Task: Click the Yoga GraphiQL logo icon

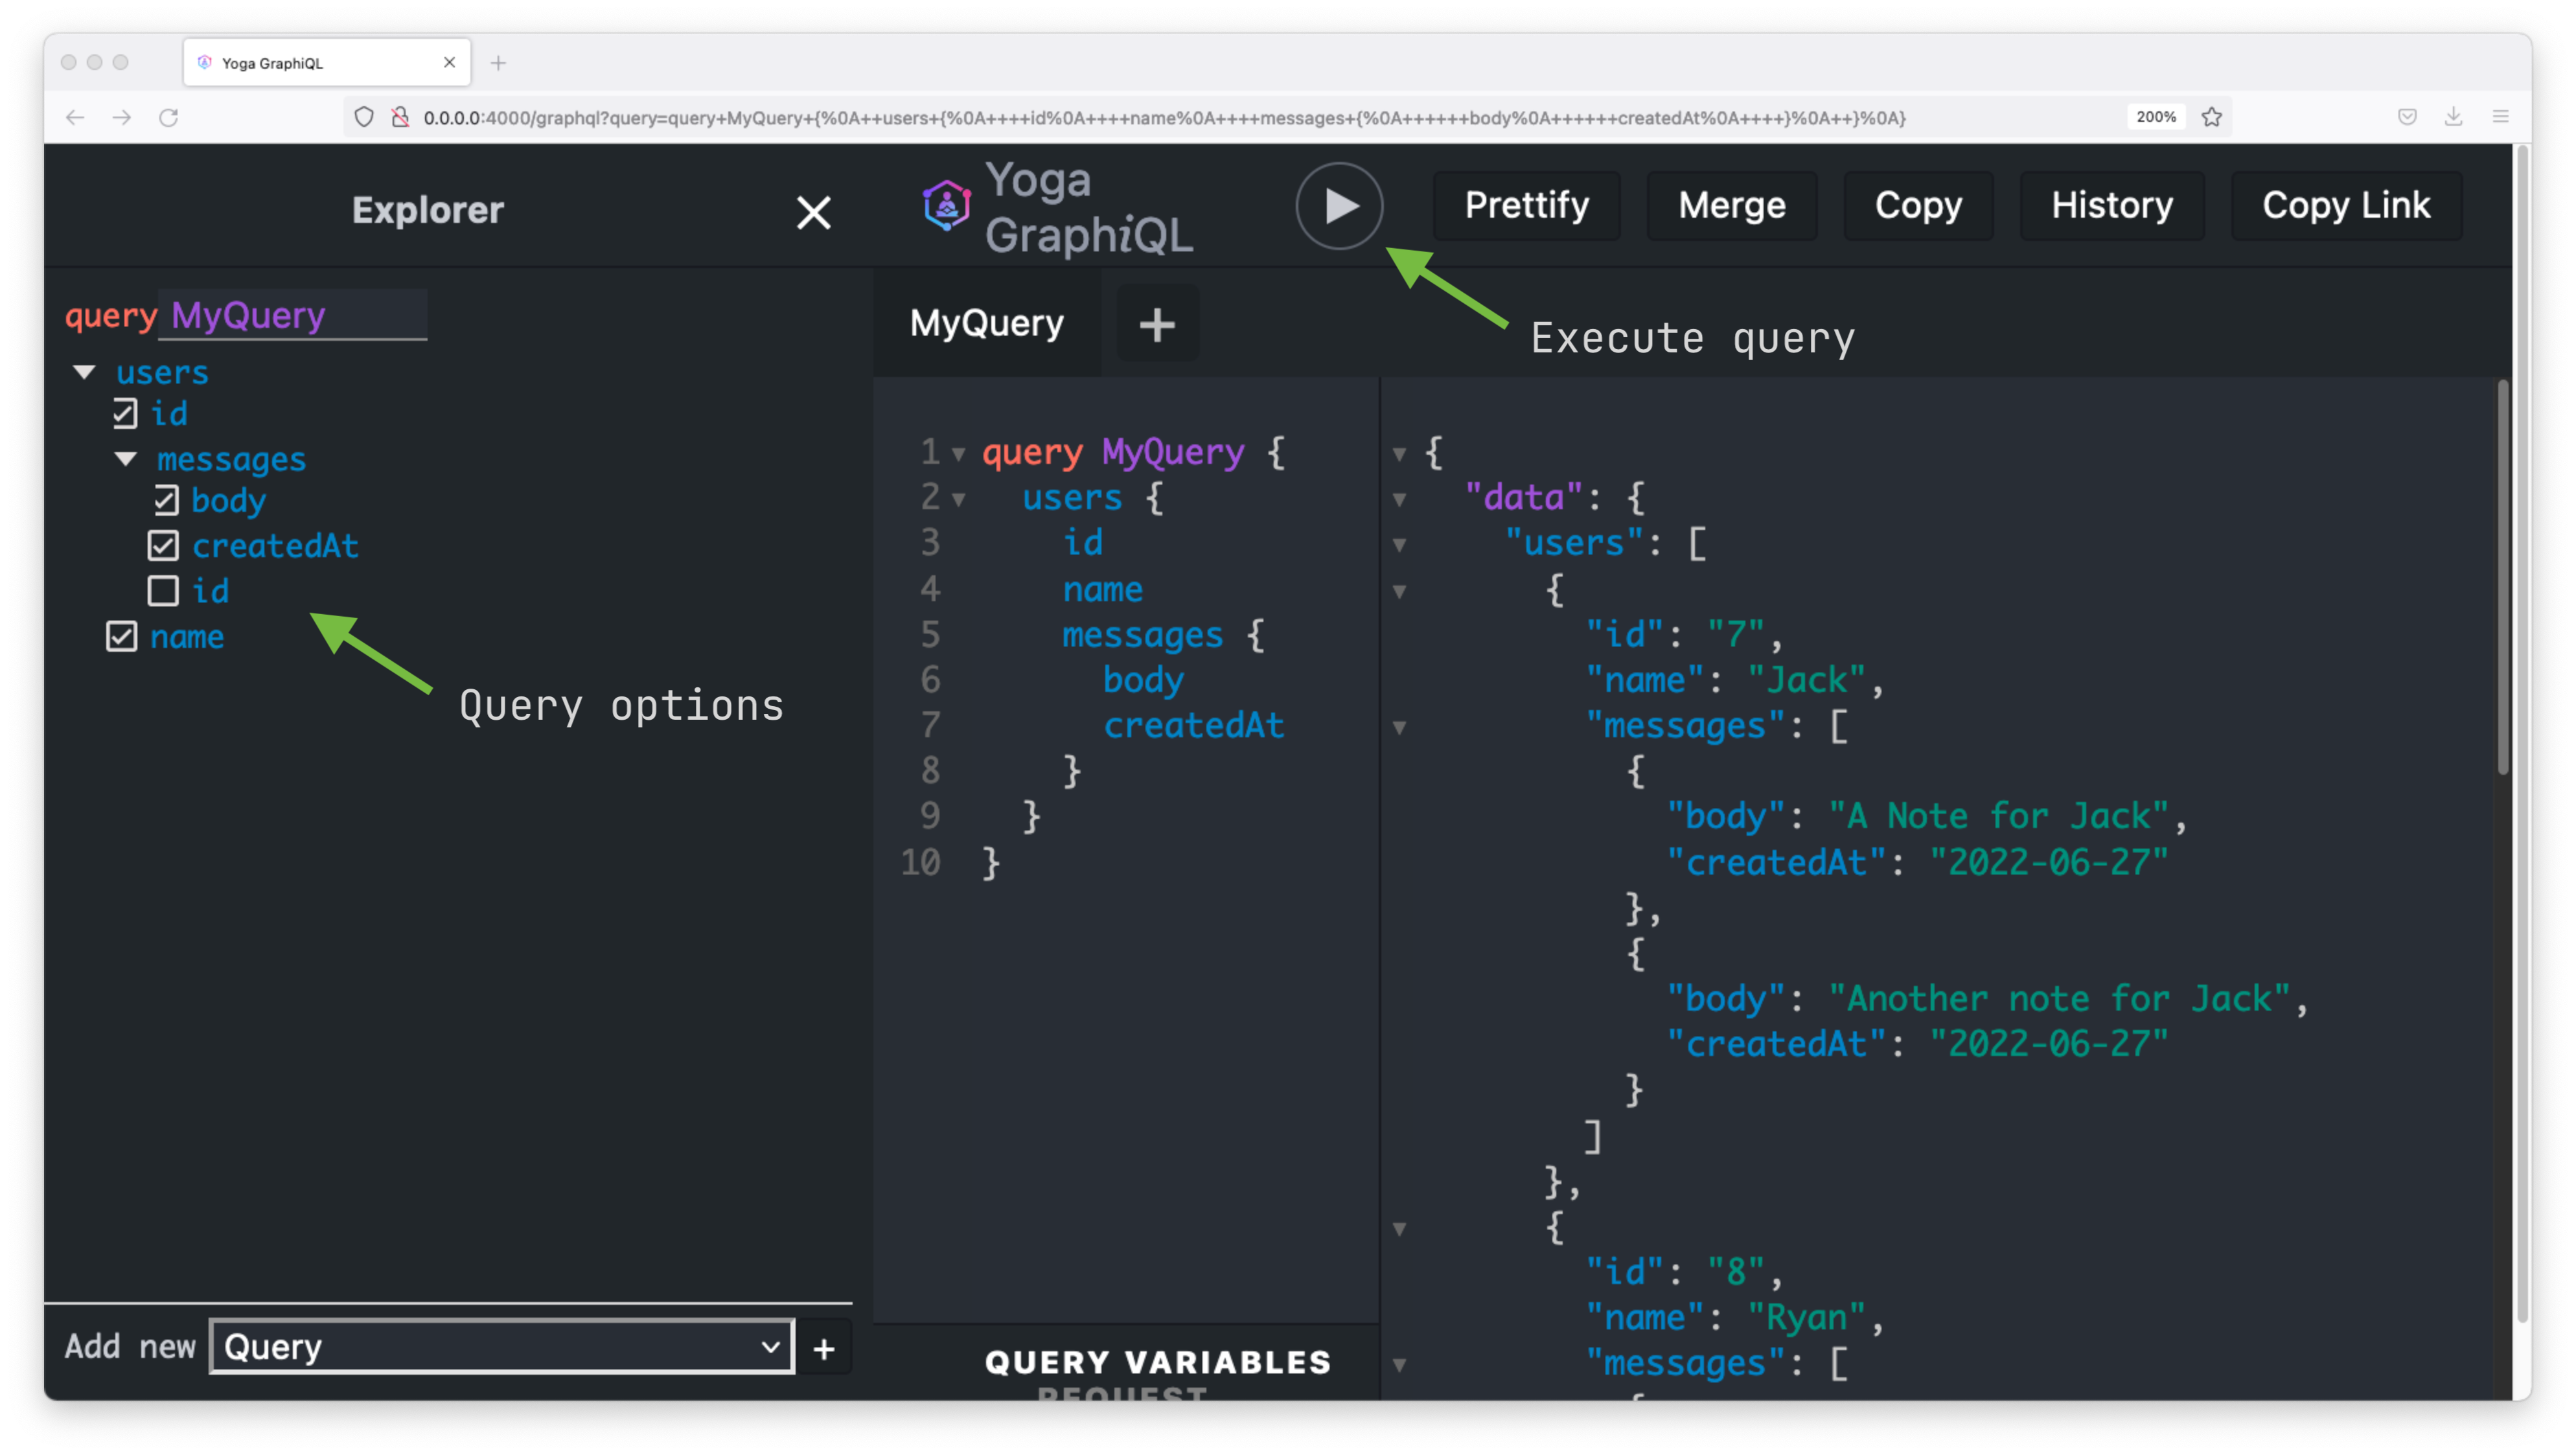Action: point(946,206)
